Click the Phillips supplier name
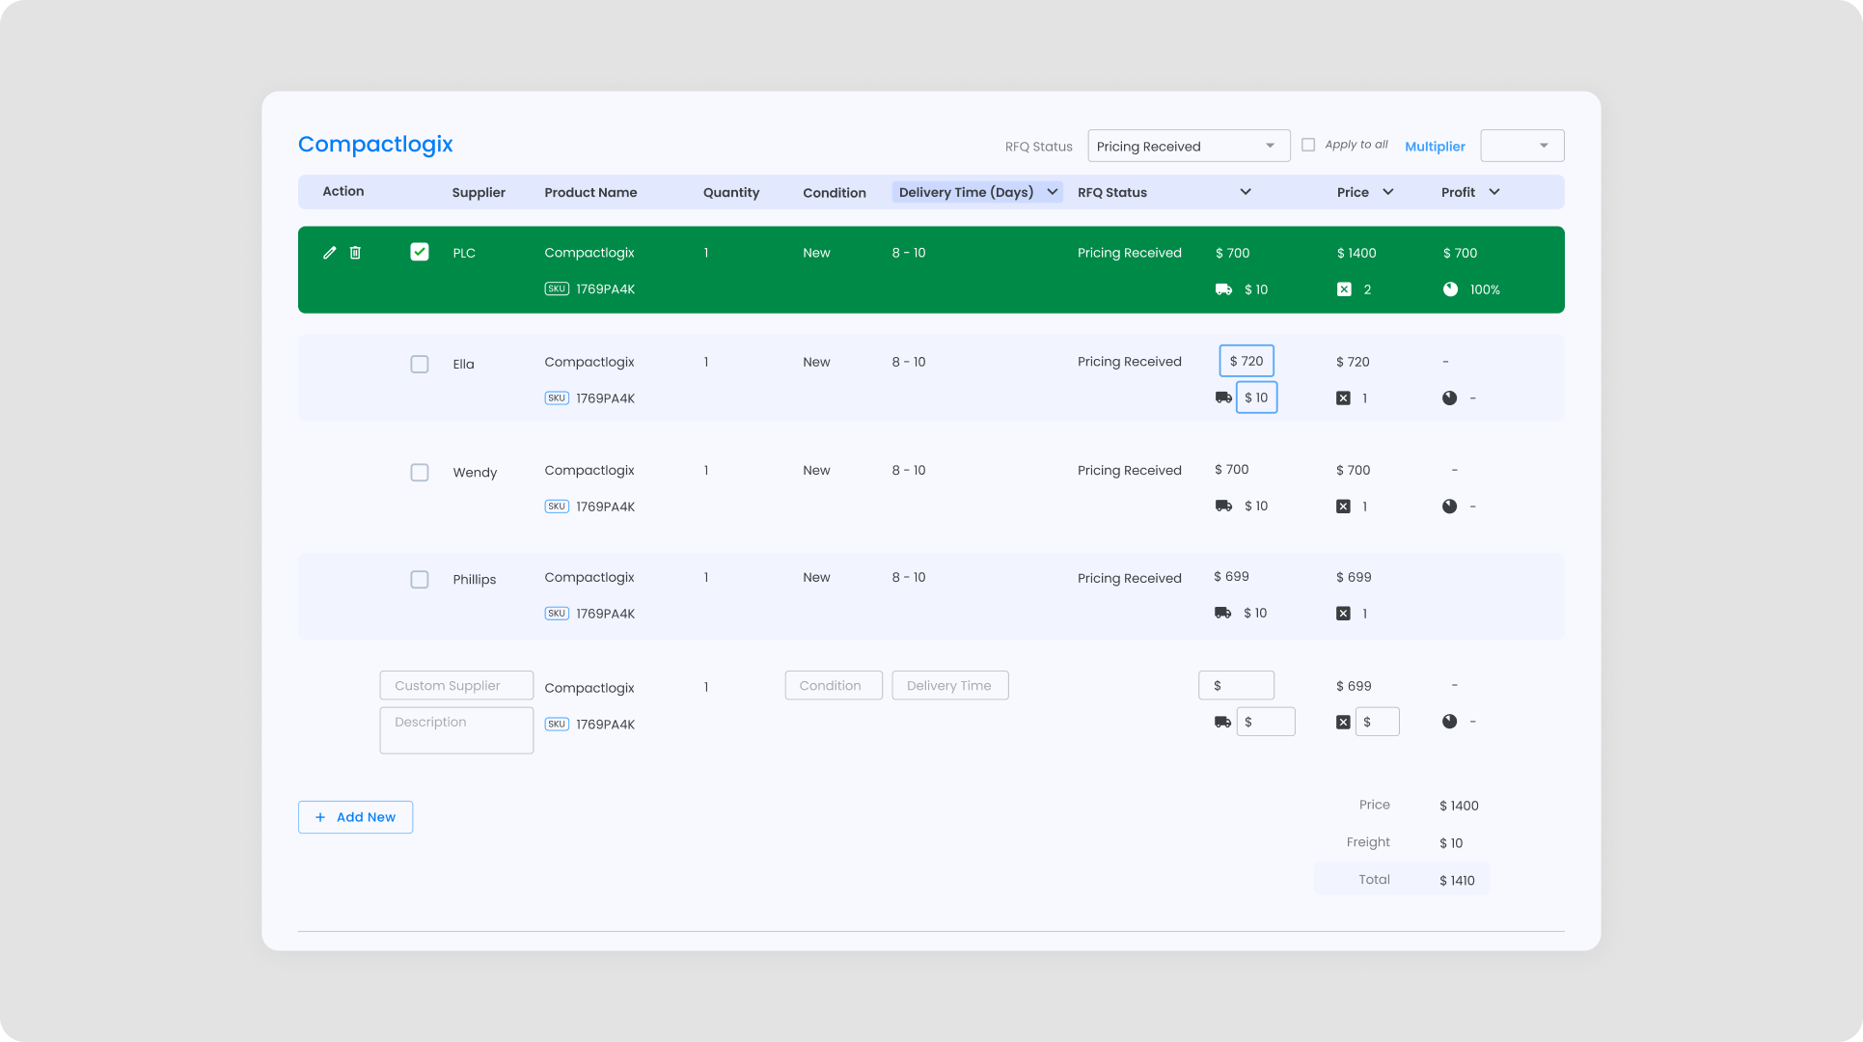The height and width of the screenshot is (1042, 1863). [x=475, y=580]
